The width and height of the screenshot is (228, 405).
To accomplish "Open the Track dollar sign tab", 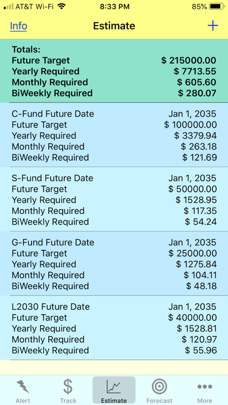I will [68, 390].
